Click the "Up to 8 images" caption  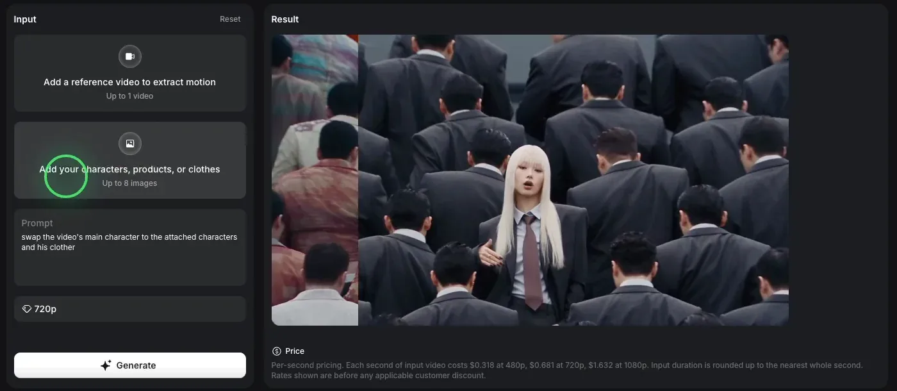click(x=130, y=183)
